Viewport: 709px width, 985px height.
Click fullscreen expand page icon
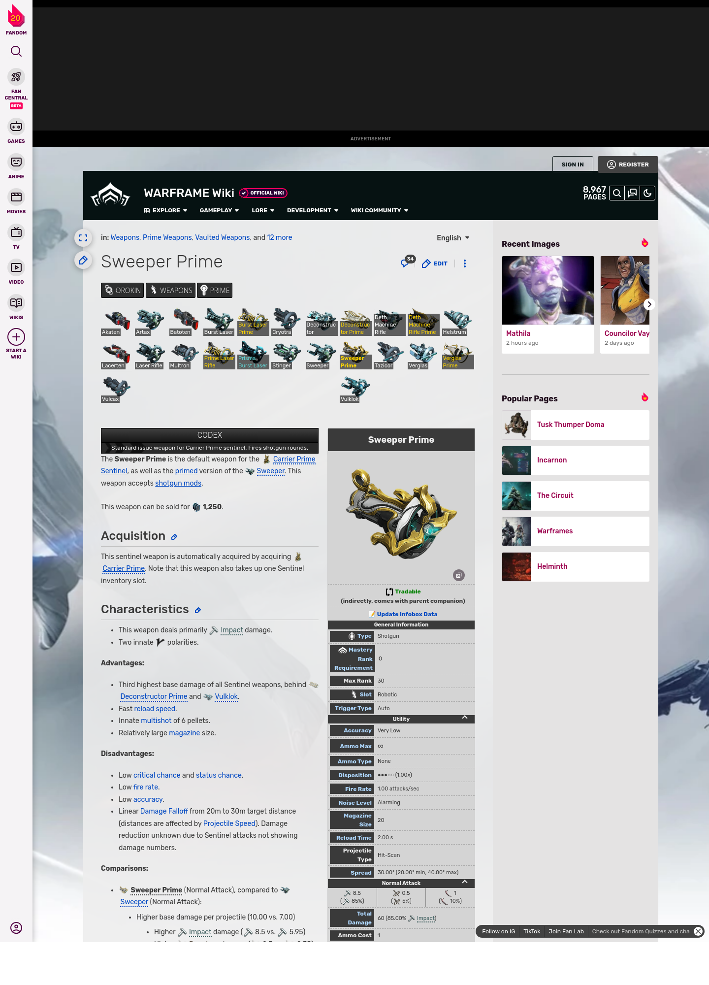pyautogui.click(x=83, y=238)
